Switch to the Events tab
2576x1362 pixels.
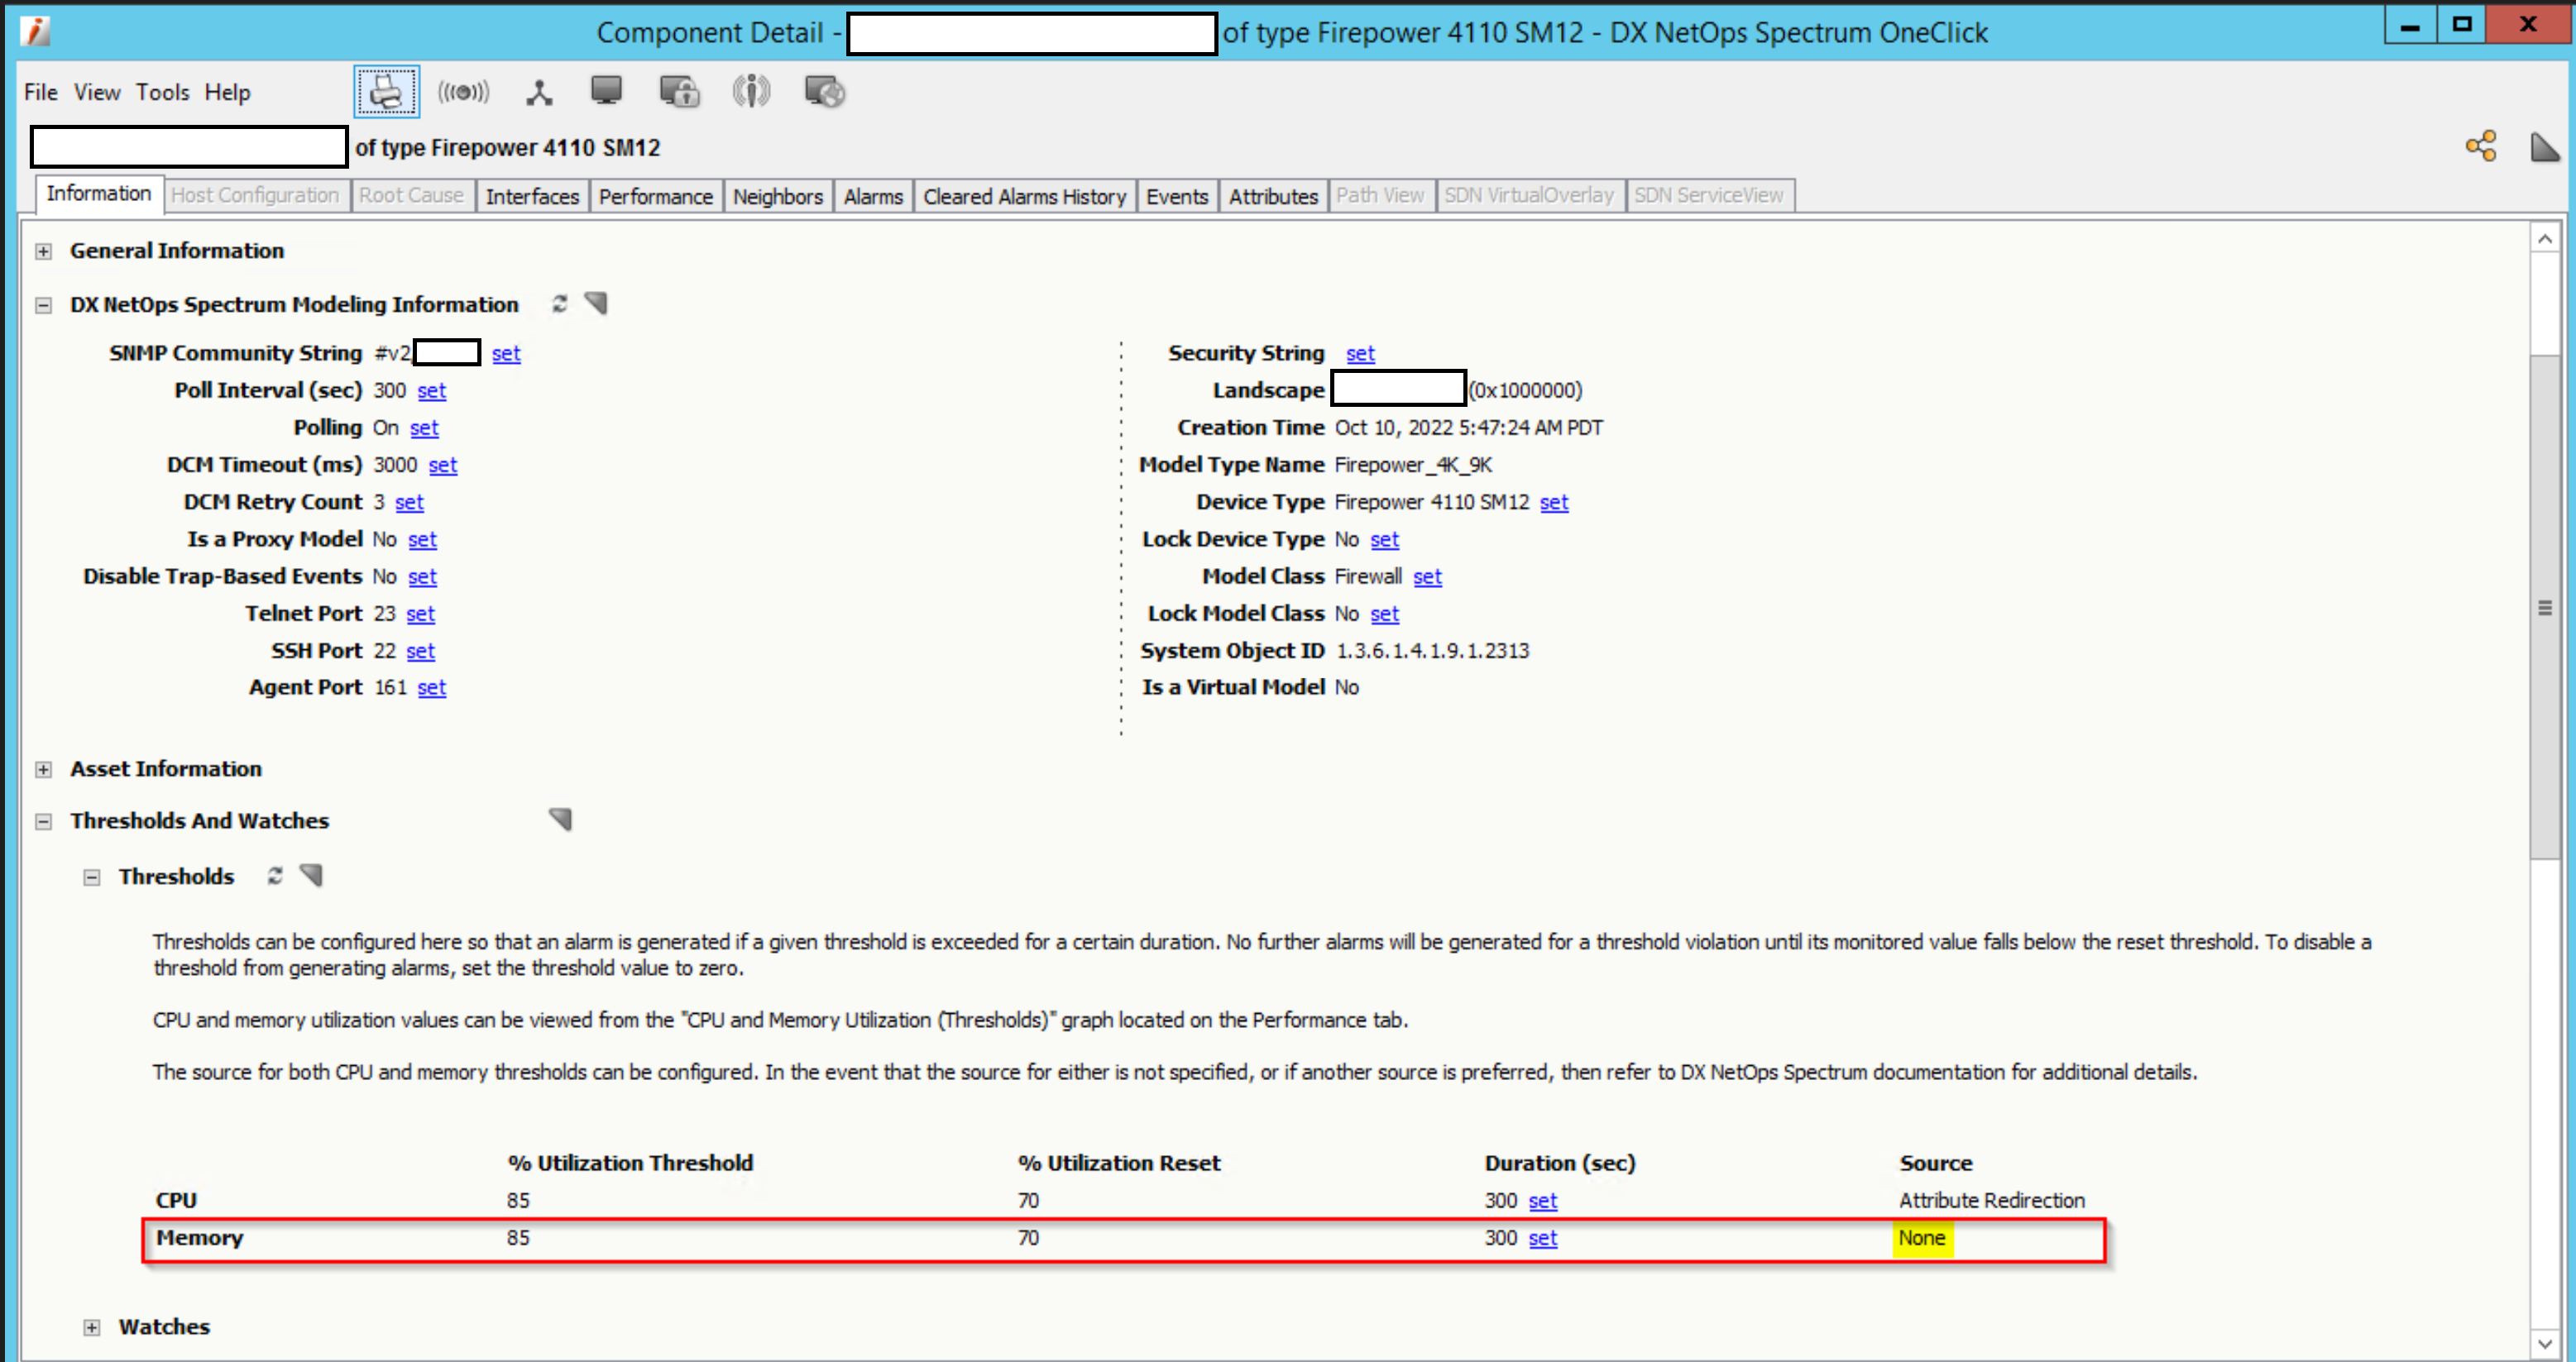coord(1177,196)
